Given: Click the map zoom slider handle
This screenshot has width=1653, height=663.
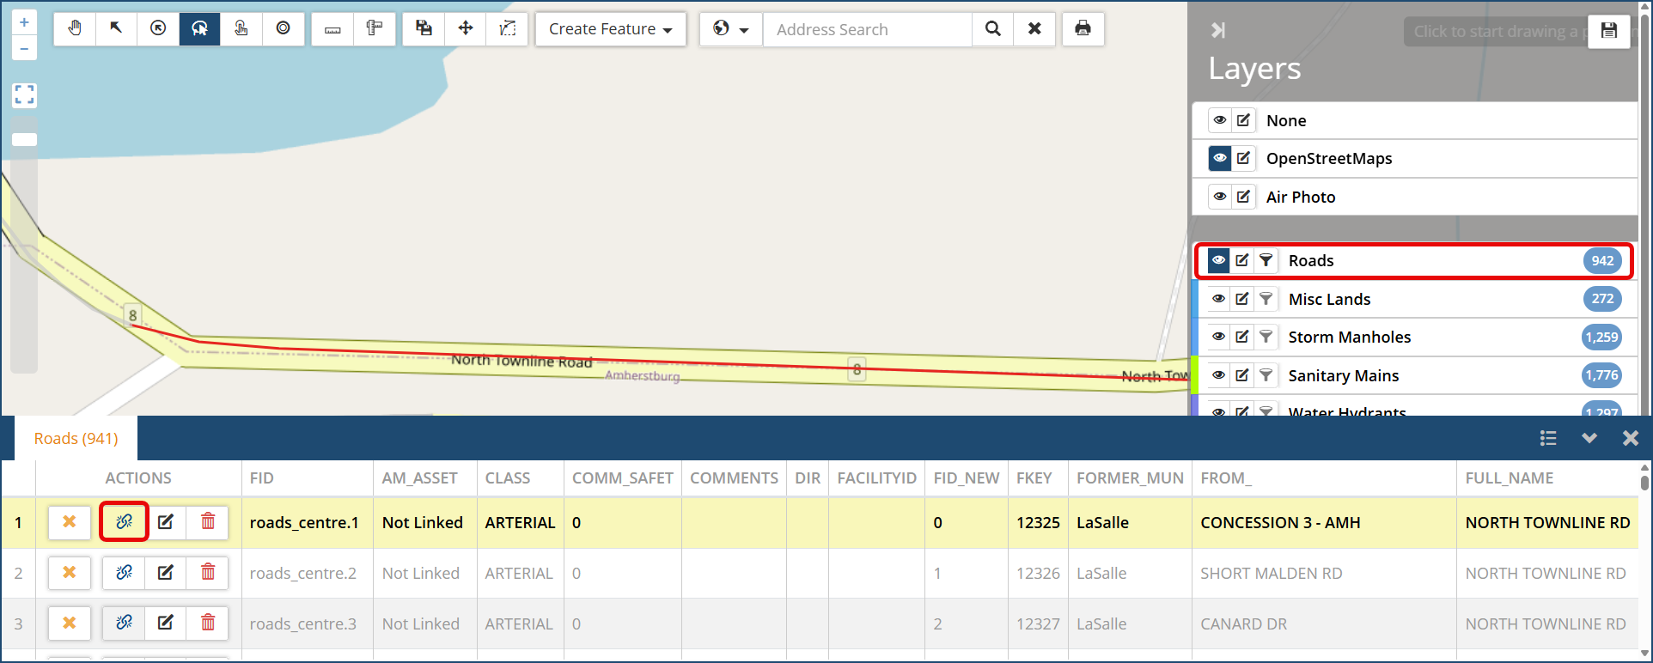Looking at the screenshot, I should (x=24, y=140).
